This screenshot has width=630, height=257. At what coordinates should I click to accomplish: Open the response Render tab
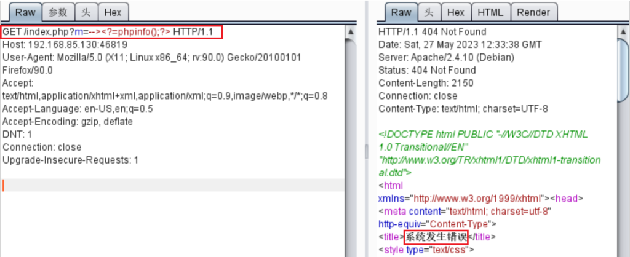point(533,12)
